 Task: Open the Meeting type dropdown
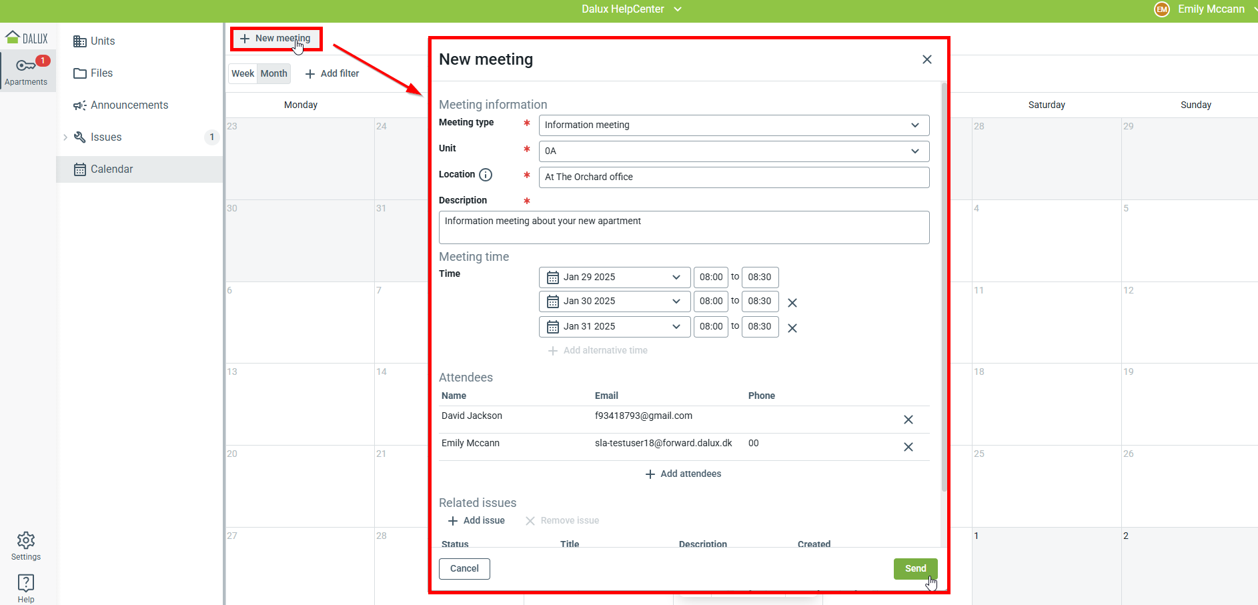point(734,125)
